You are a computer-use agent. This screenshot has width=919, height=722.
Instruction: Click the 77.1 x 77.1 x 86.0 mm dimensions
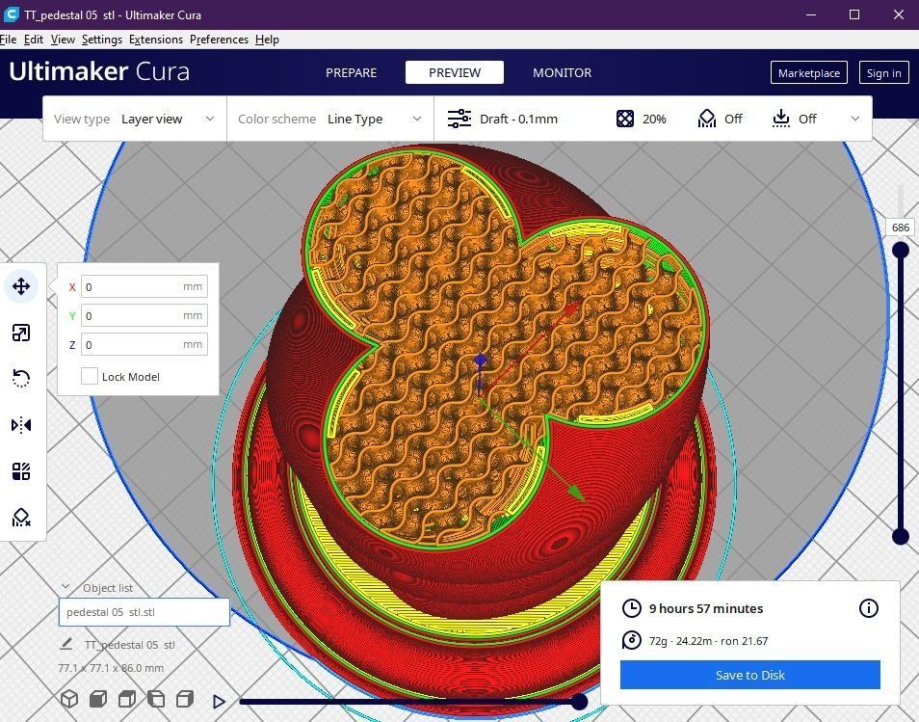[111, 668]
